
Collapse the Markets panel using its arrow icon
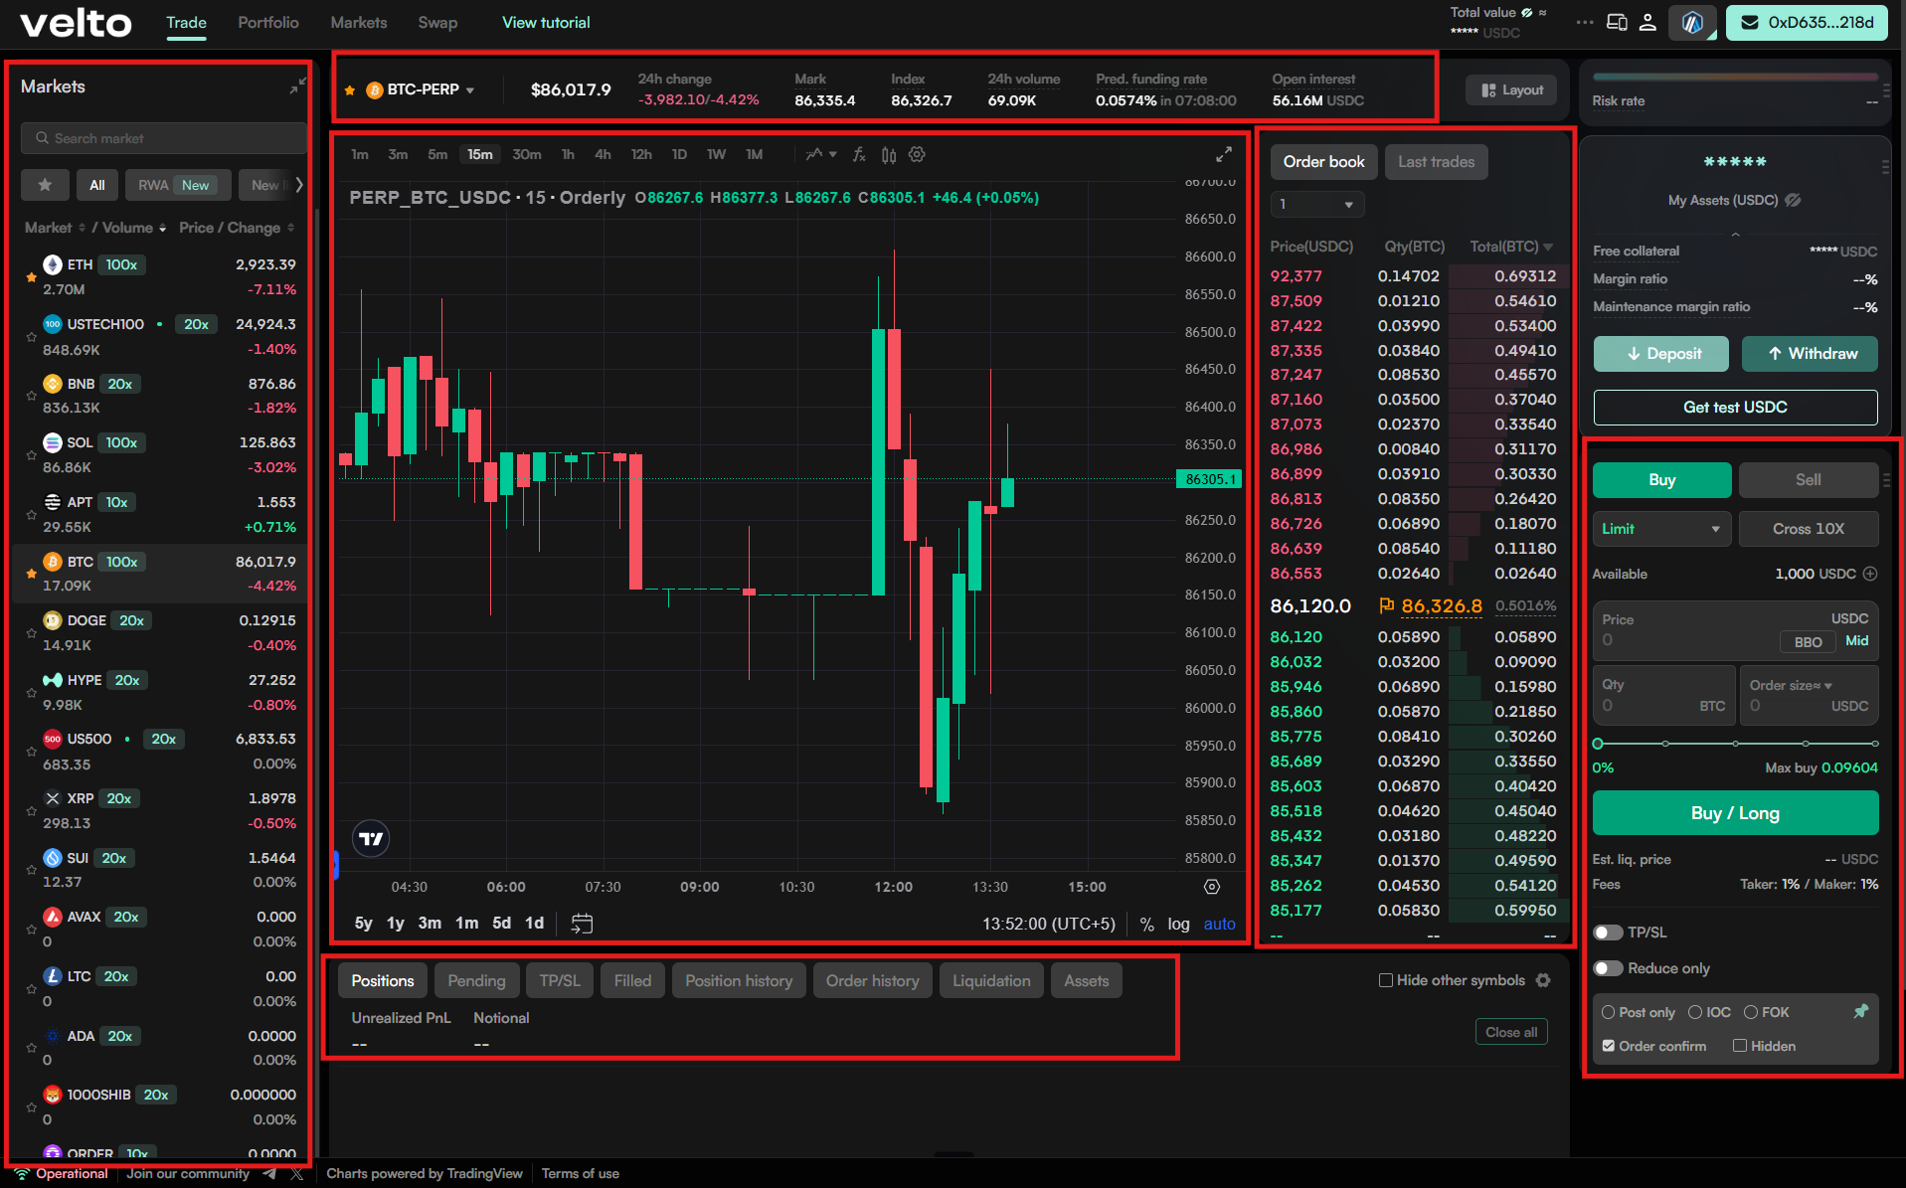click(296, 86)
